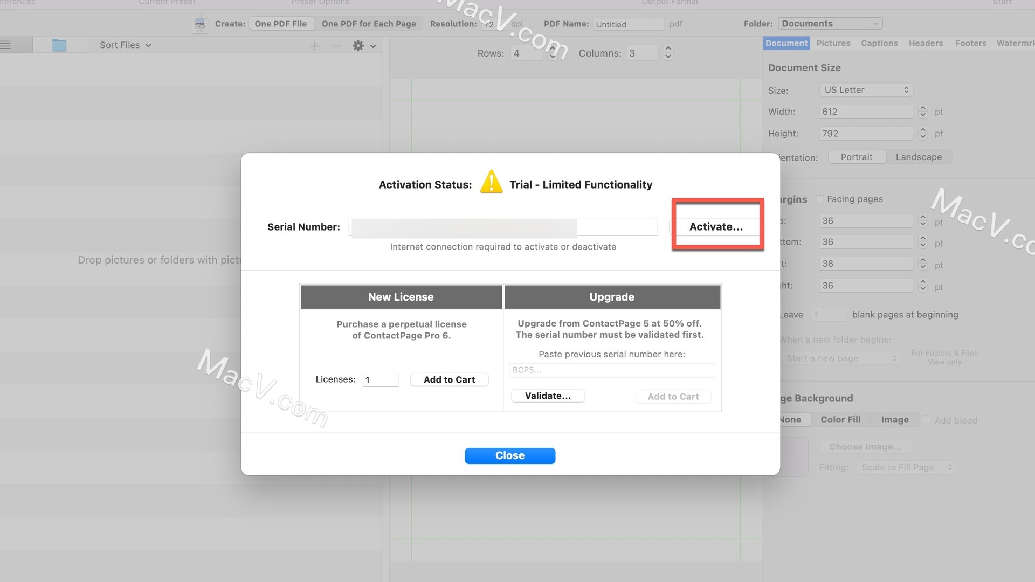Click the Activate button for serial number
Image resolution: width=1035 pixels, height=582 pixels.
[716, 226]
